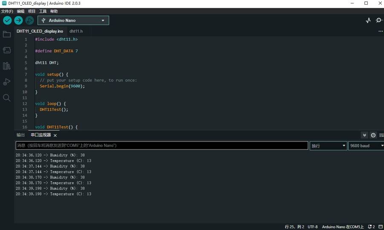
Task: Open the Search sidebar magnifier icon
Action: tap(7, 98)
